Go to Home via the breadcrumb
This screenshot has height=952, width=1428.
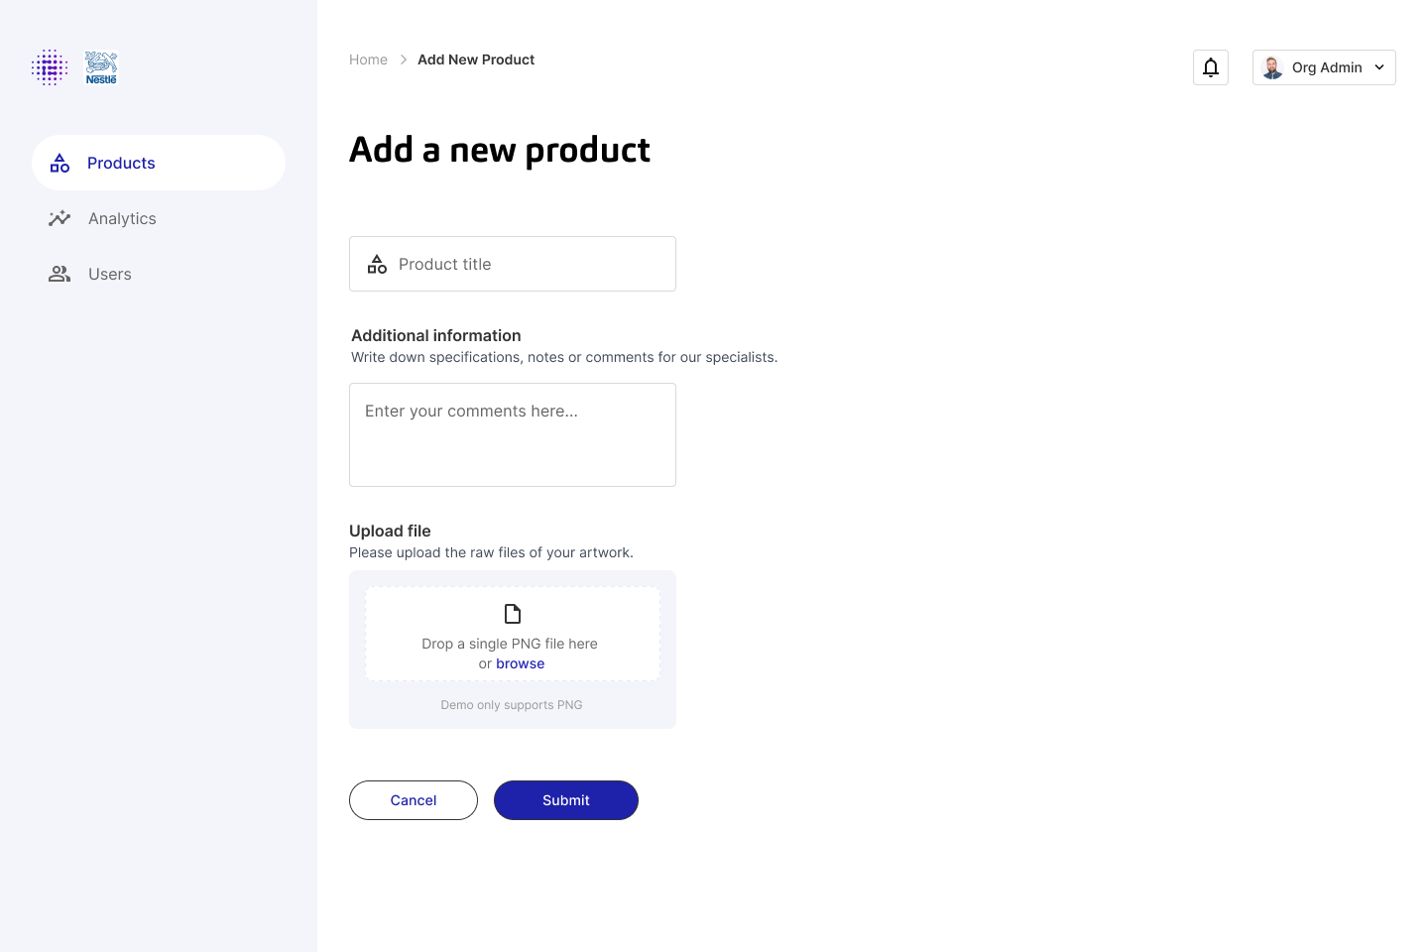368,59
